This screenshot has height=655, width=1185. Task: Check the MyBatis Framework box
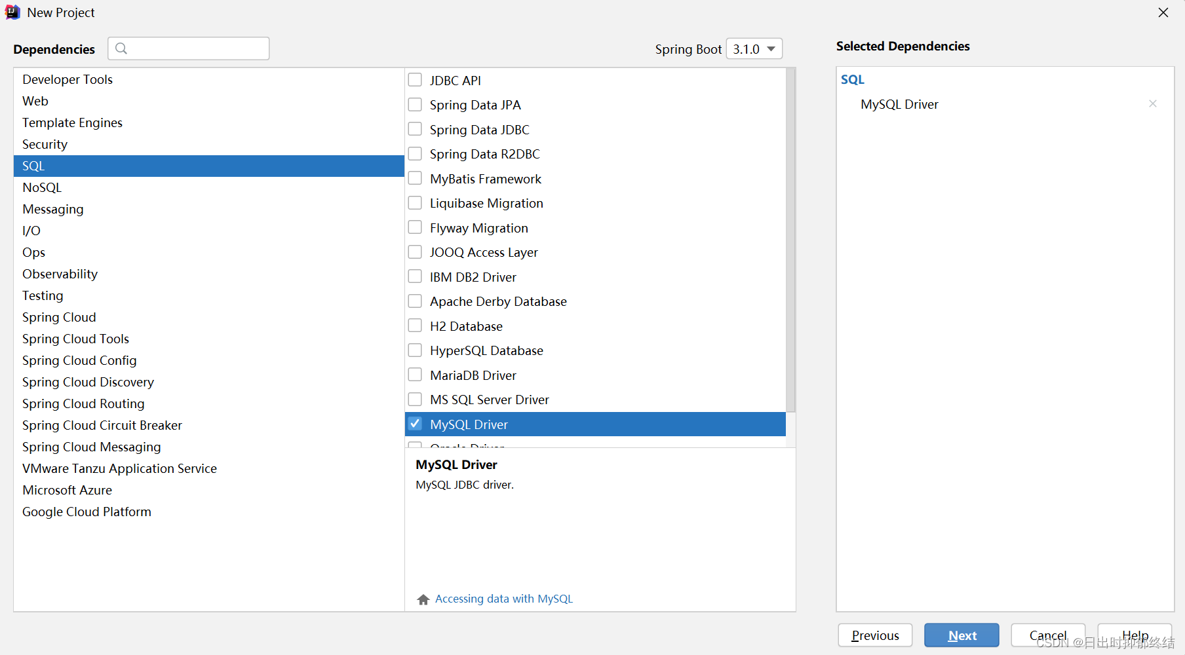(x=415, y=178)
